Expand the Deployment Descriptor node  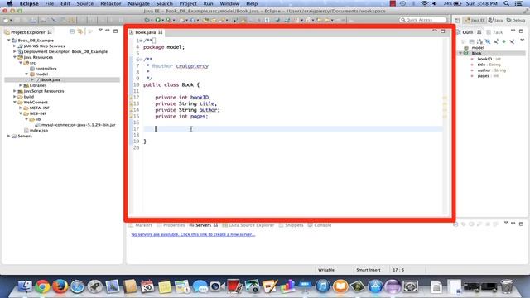tap(15, 51)
